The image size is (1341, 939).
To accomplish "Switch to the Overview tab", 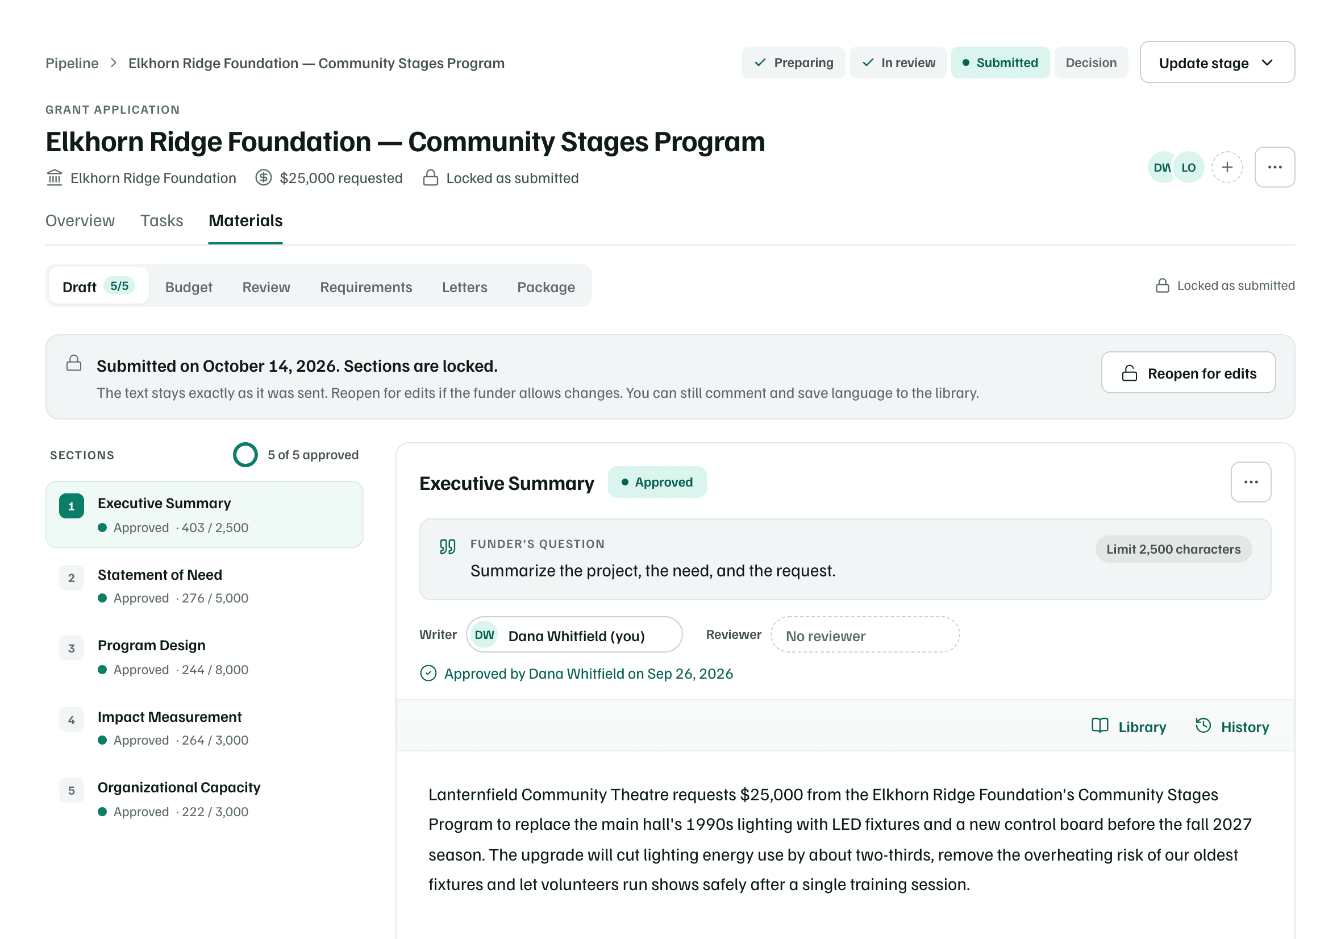I will tap(80, 221).
